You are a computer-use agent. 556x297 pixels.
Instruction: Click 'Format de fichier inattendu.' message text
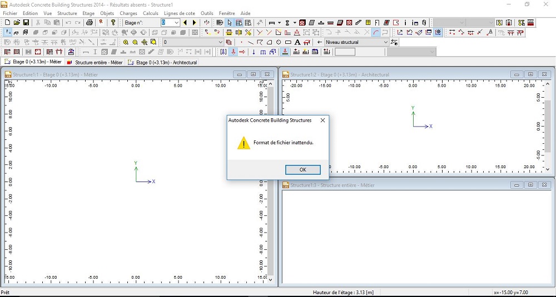click(284, 143)
